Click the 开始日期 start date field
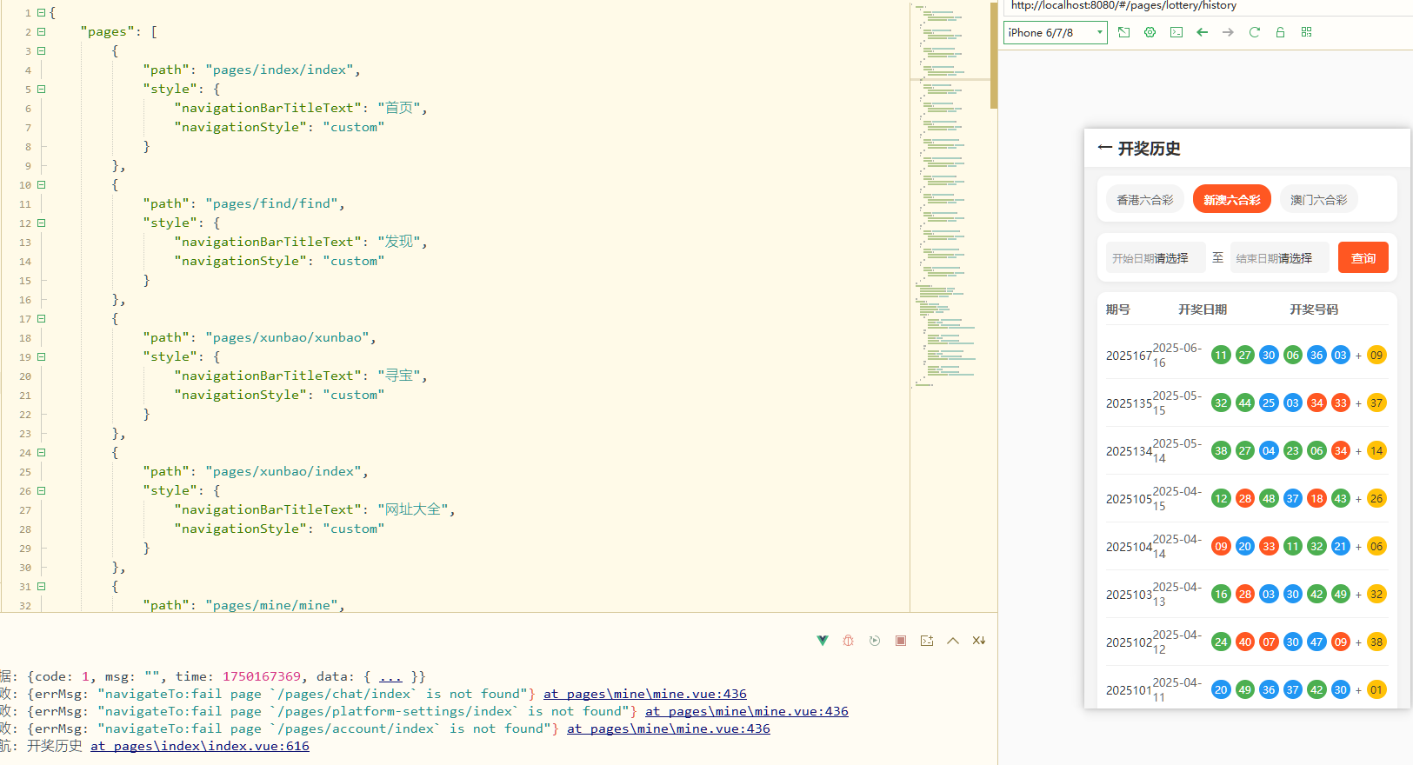 coord(1155,258)
